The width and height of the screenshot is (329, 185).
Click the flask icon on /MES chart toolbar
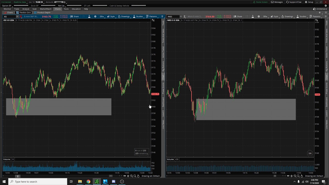click(253, 16)
